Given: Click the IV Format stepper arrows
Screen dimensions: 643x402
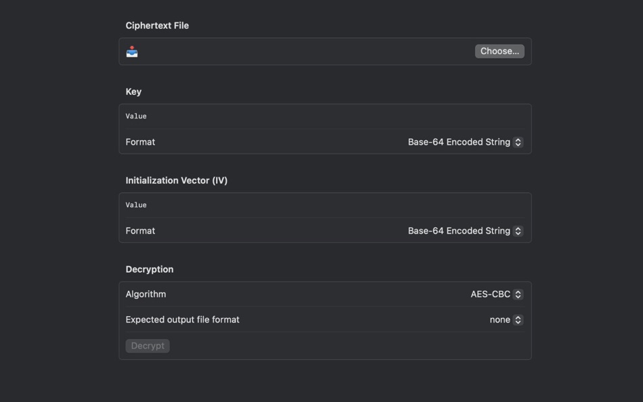Looking at the screenshot, I should coord(518,231).
